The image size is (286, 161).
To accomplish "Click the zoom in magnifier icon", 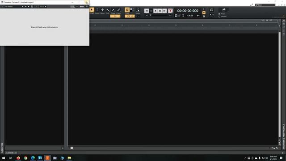I will click(x=277, y=148).
